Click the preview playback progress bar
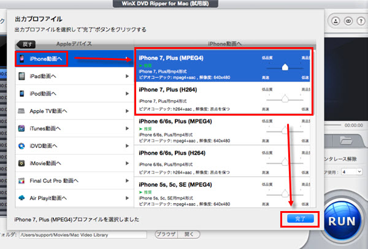Viewport: 368px width, 249px height. pos(332,125)
